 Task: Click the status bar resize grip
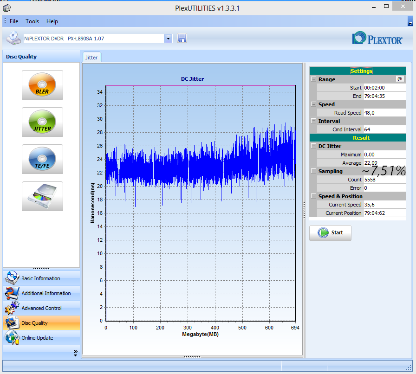pyautogui.click(x=409, y=368)
